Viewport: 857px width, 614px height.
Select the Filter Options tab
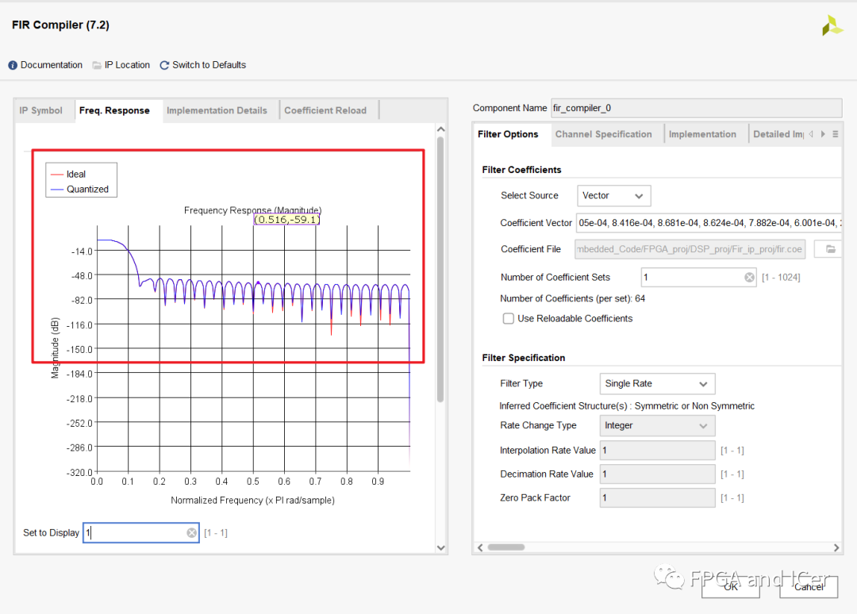(x=508, y=134)
